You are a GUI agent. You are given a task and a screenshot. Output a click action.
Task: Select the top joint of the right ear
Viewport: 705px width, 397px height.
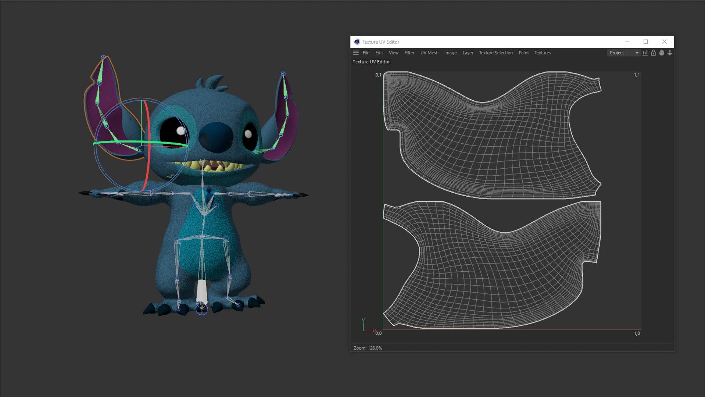click(x=283, y=74)
